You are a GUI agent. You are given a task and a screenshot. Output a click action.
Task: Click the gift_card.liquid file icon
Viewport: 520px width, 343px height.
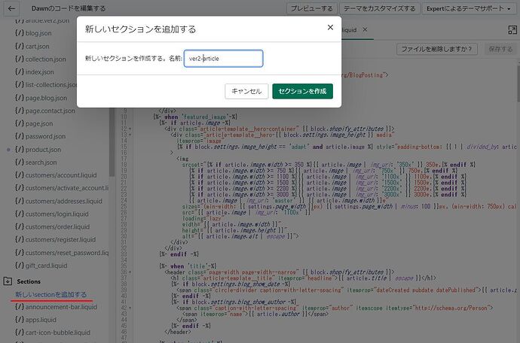point(20,266)
